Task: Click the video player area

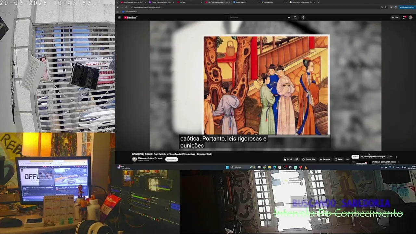Action: (266, 85)
